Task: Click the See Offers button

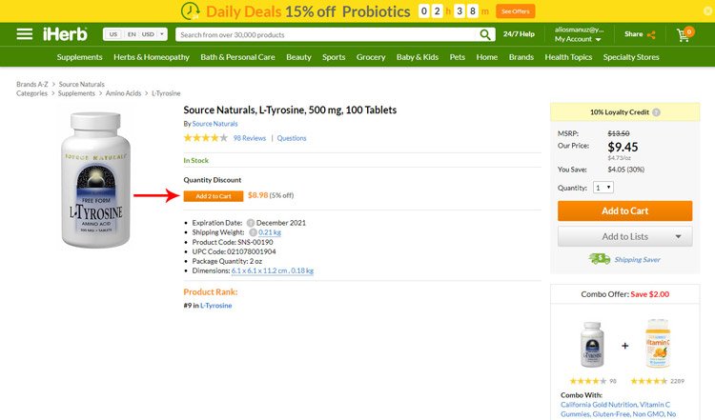Action: point(515,11)
